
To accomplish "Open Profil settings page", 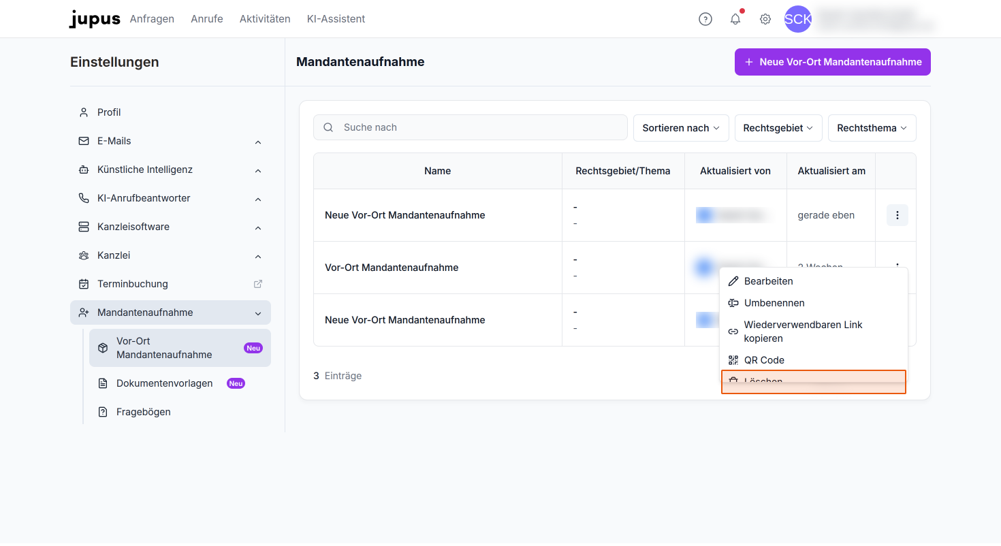I will [170, 112].
